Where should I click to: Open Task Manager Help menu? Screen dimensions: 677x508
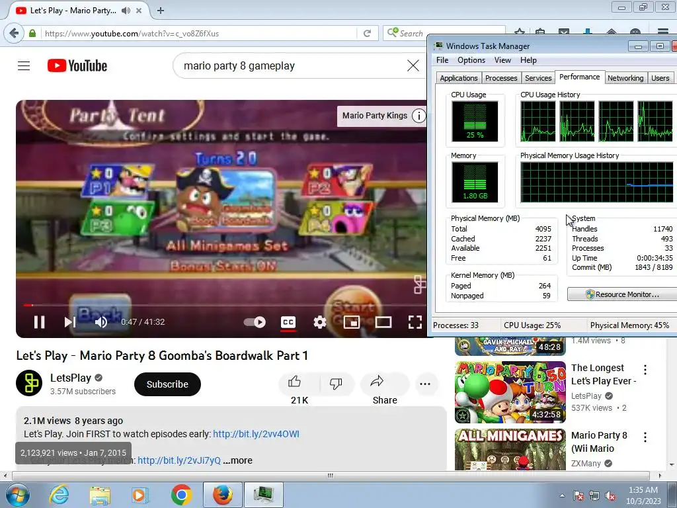pyautogui.click(x=528, y=60)
